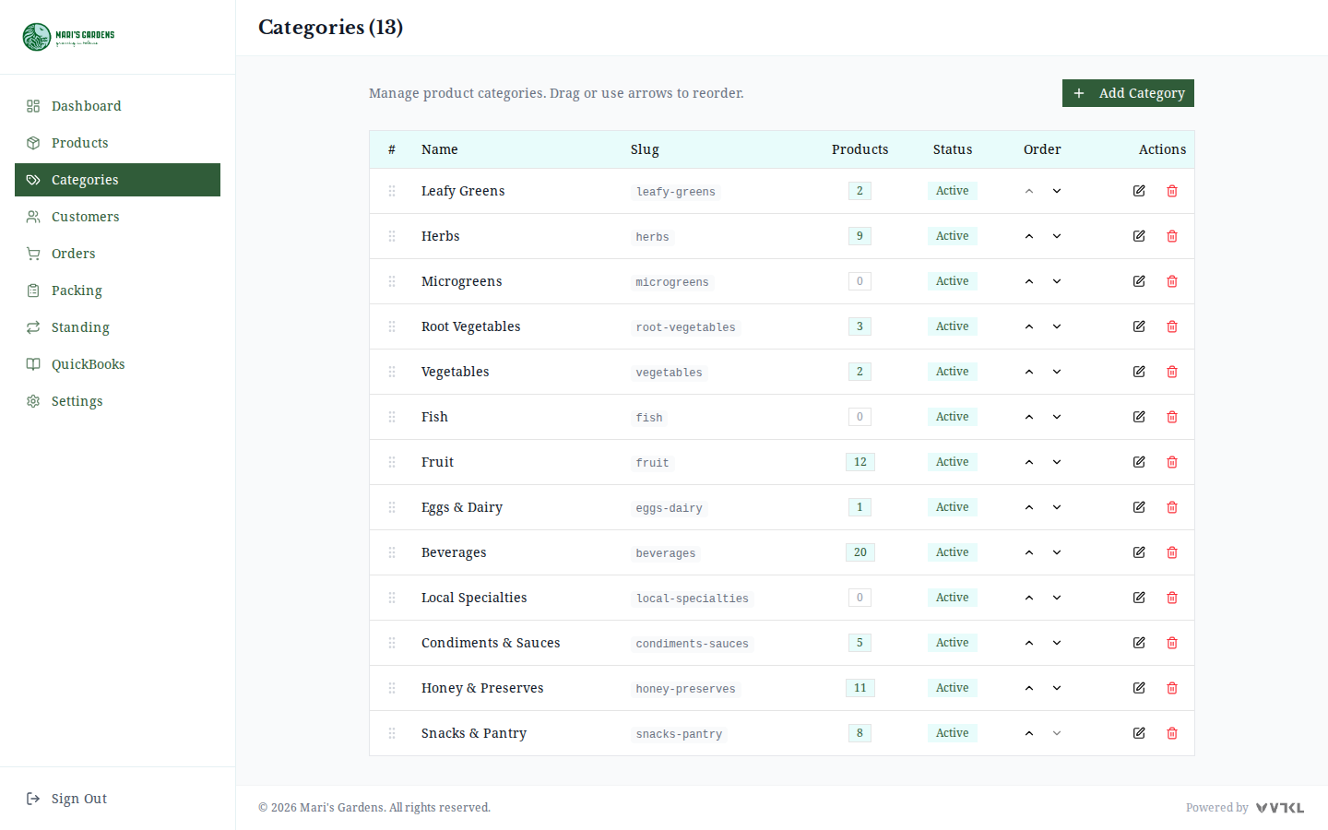Delete the Leafy Greens category
Image resolution: width=1328 pixels, height=830 pixels.
(x=1172, y=191)
